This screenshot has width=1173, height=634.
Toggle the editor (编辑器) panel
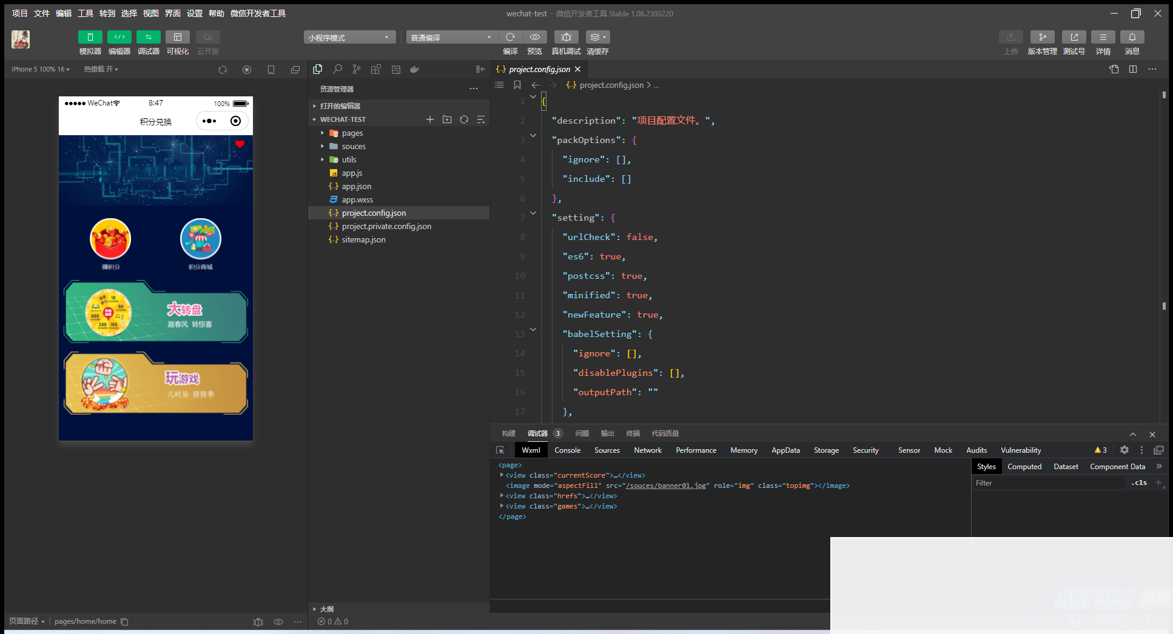coord(119,38)
